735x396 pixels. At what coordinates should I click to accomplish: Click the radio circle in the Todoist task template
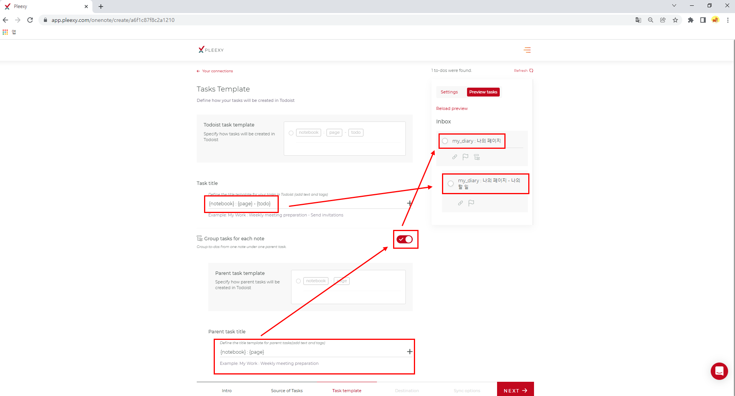coord(291,133)
